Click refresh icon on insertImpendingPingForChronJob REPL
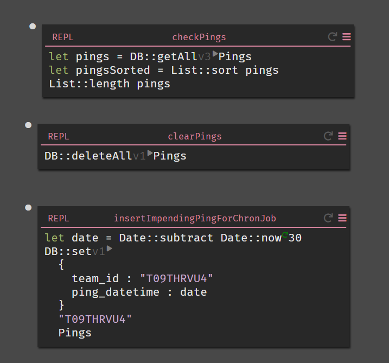 [x=328, y=218]
